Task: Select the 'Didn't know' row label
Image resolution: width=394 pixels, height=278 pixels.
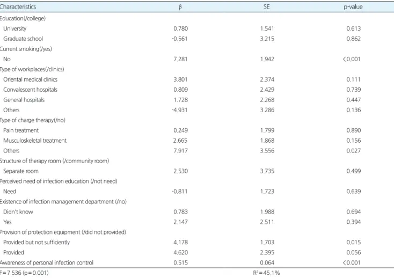Action: click(x=18, y=211)
